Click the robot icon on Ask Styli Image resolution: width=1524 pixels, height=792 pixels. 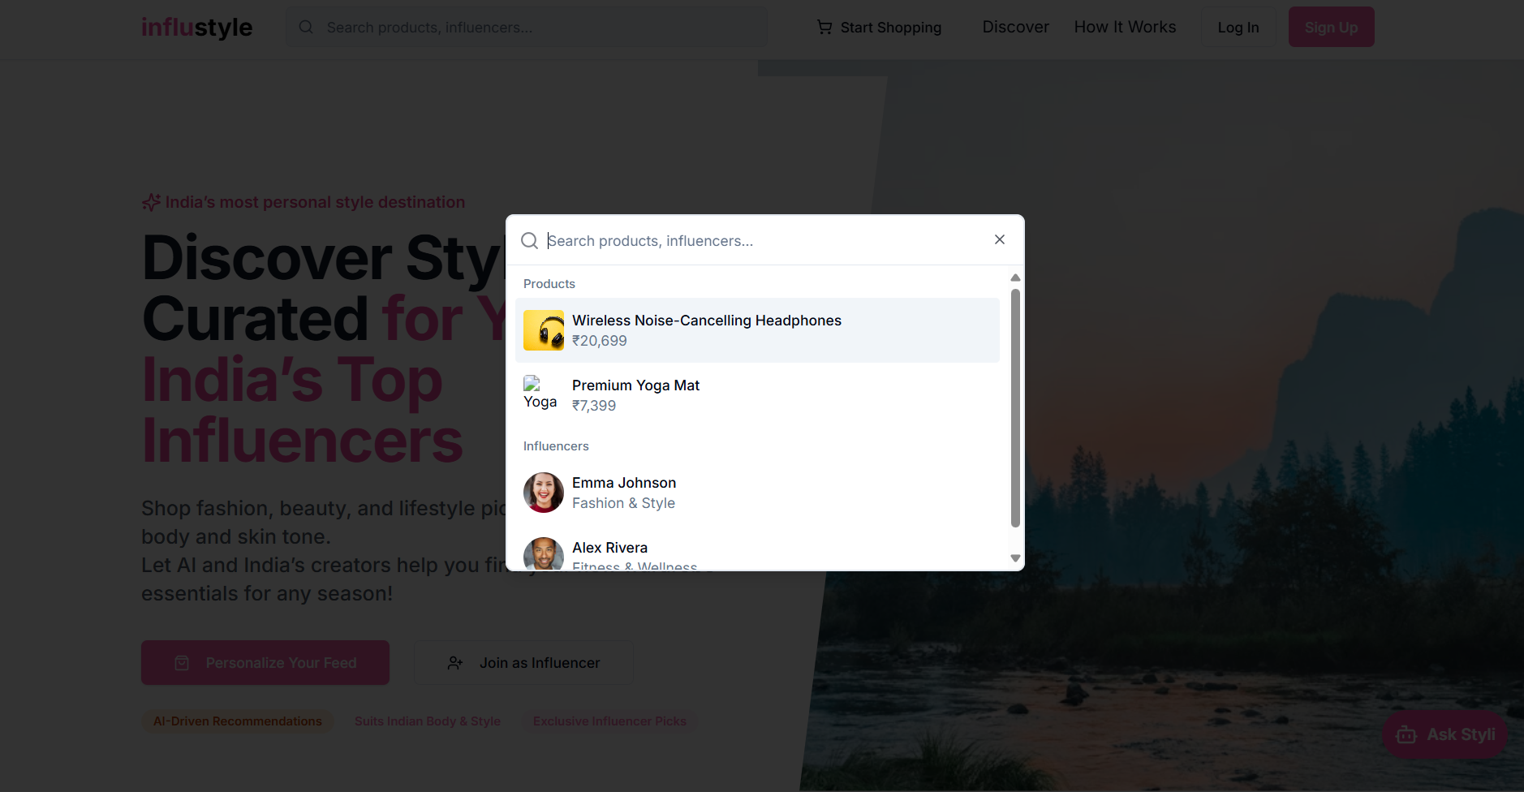click(x=1406, y=735)
